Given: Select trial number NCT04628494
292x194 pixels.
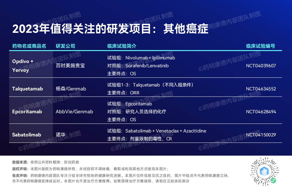Looking at the screenshot, I should 261,112.
